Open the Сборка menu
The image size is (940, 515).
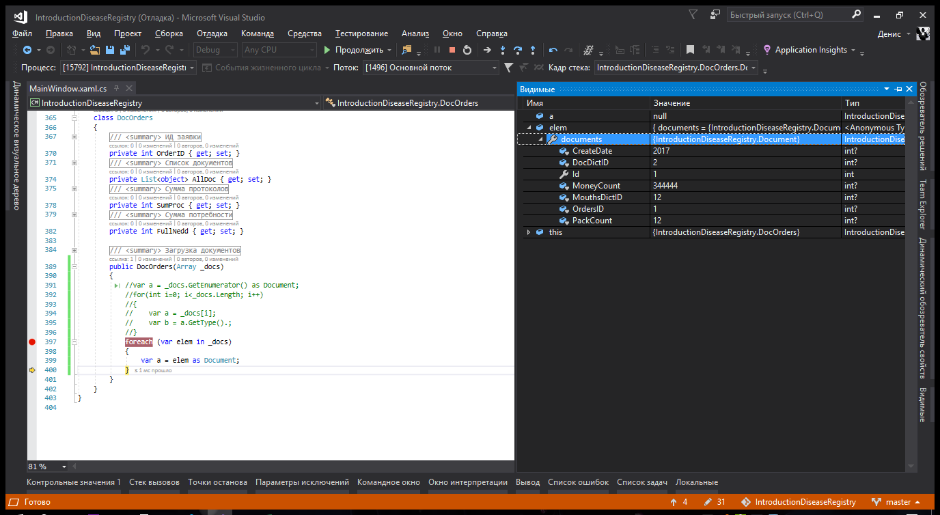click(x=169, y=33)
